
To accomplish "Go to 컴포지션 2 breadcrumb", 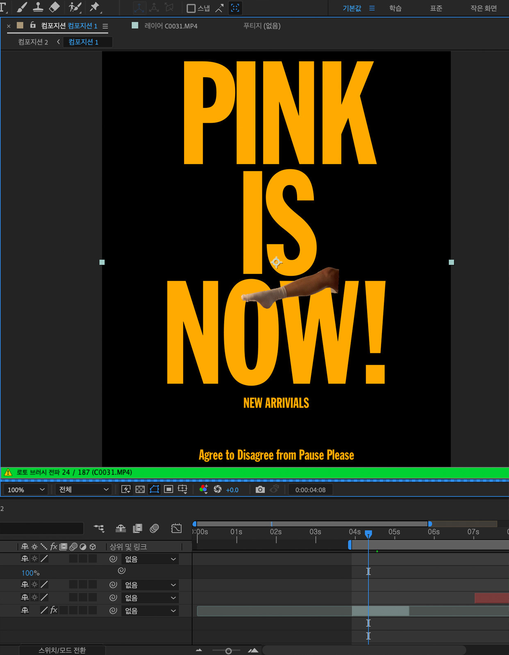I will point(33,42).
